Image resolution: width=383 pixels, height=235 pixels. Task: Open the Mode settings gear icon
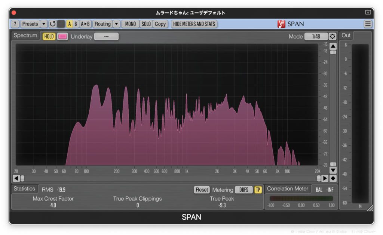tap(333, 36)
